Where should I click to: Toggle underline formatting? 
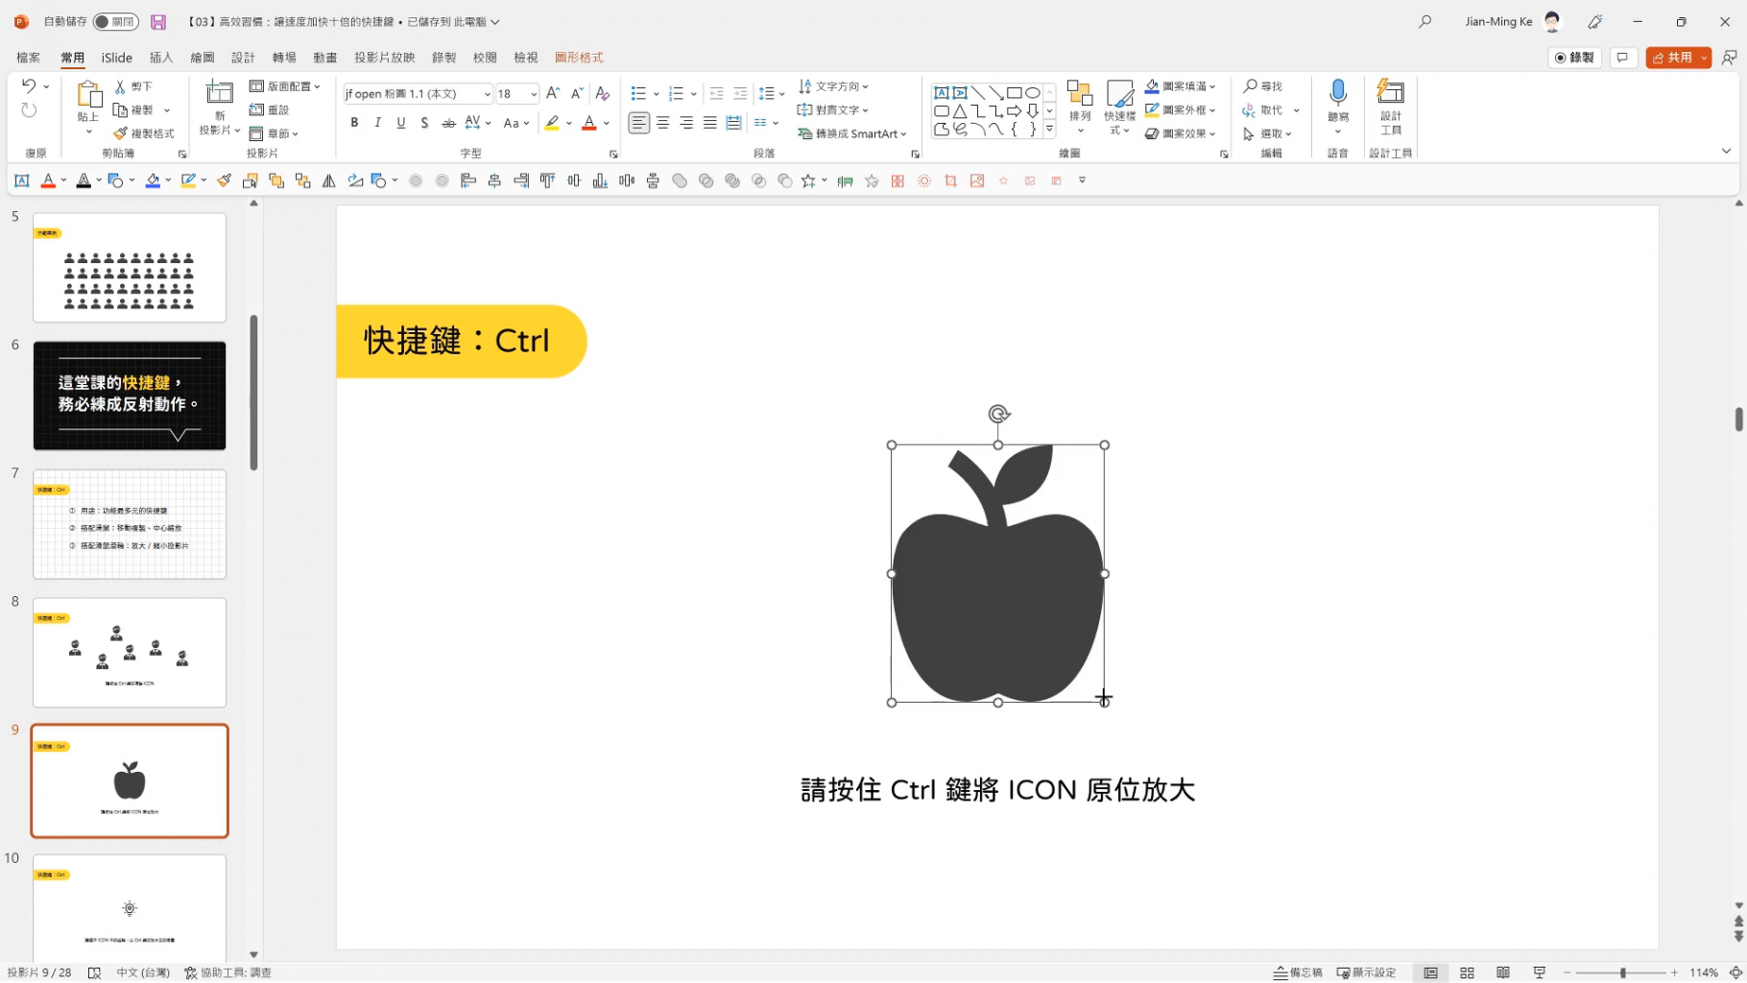(400, 122)
